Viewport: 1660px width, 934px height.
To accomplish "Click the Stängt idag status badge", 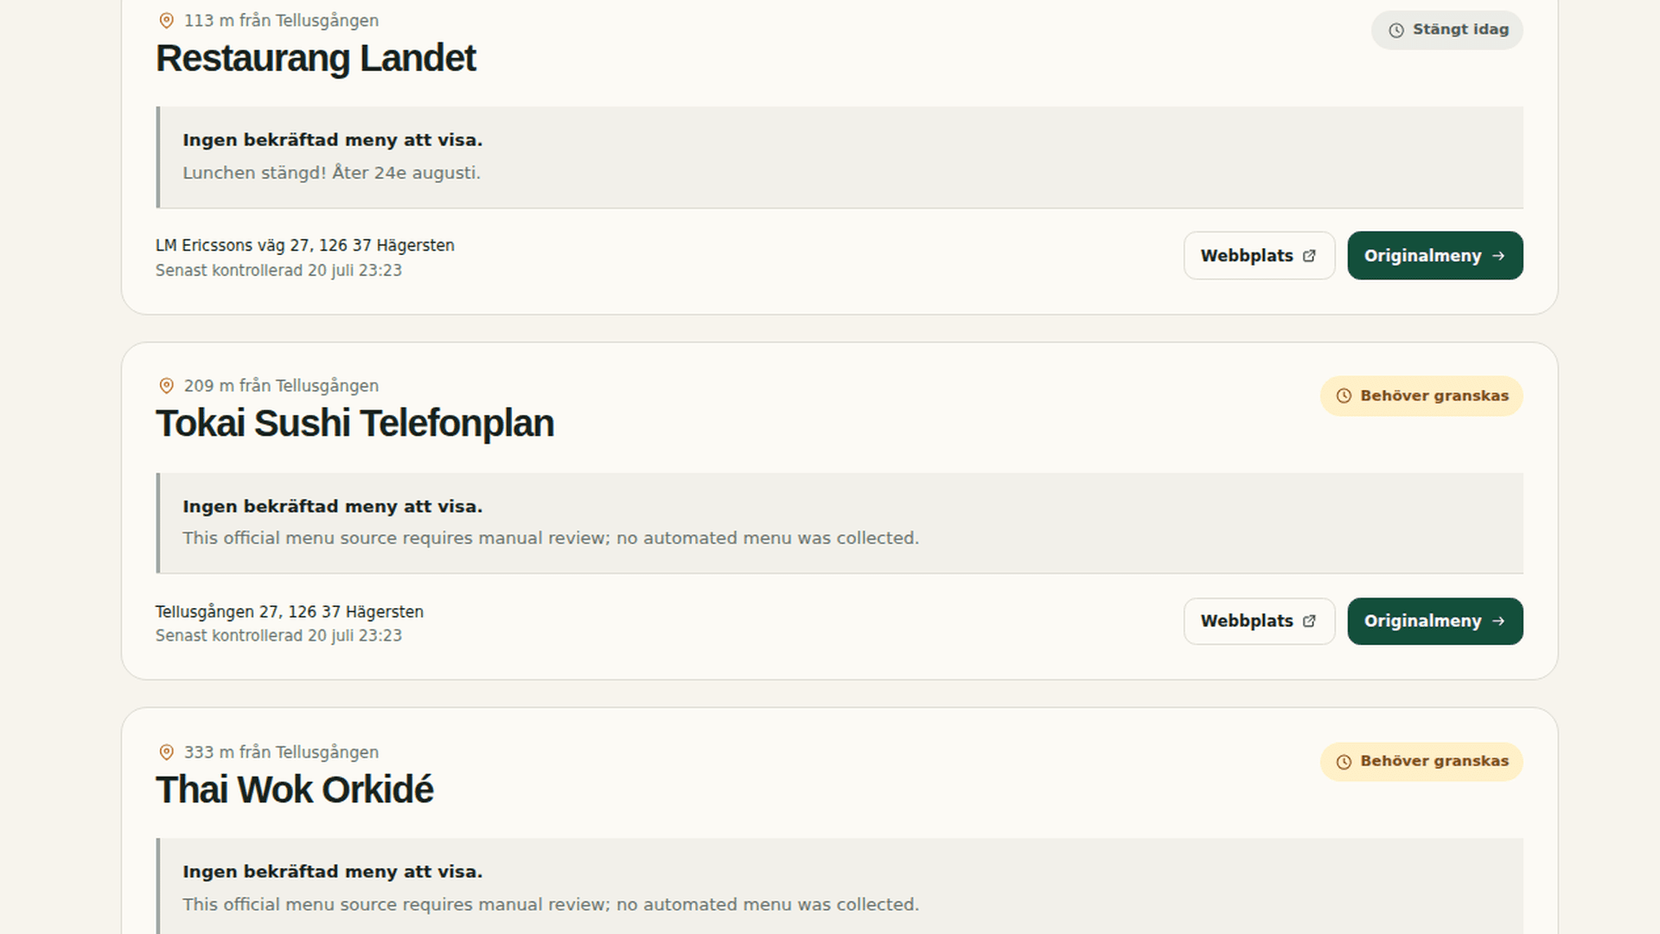I will pyautogui.click(x=1446, y=30).
